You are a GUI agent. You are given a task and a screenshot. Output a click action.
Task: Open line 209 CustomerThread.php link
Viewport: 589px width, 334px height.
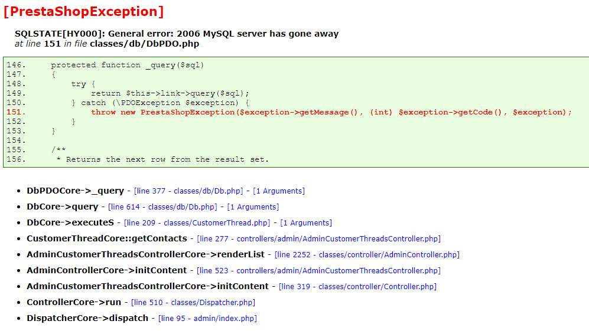[197, 223]
